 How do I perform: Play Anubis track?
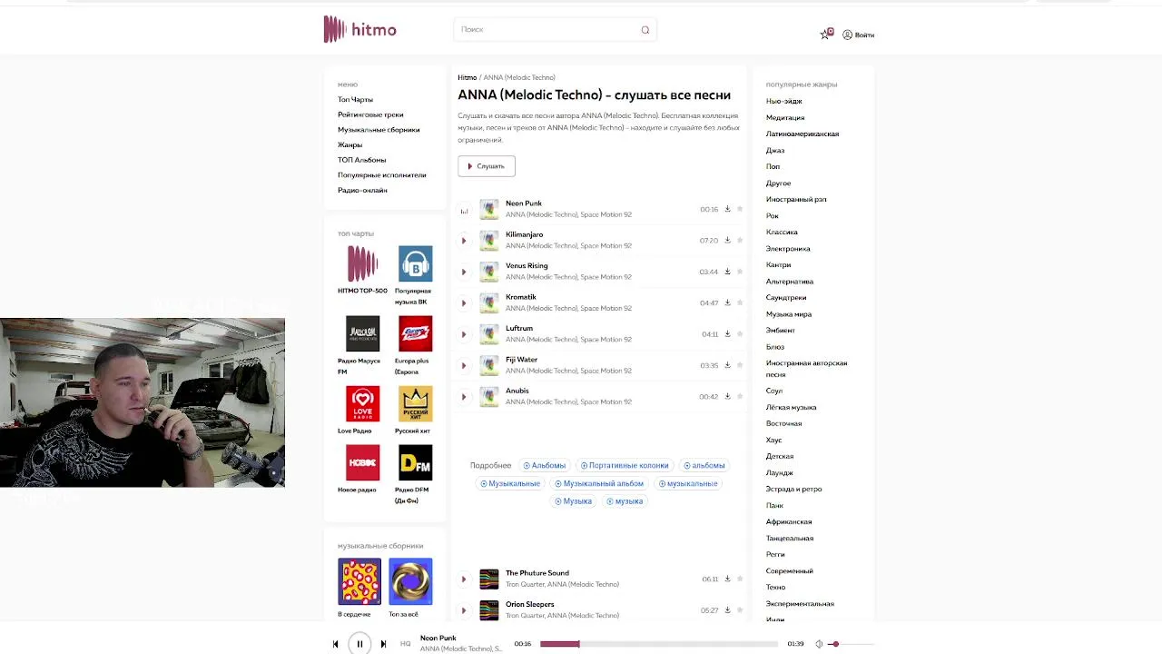point(464,397)
